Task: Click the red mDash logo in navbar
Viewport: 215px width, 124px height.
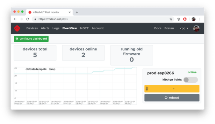Action: [17, 28]
